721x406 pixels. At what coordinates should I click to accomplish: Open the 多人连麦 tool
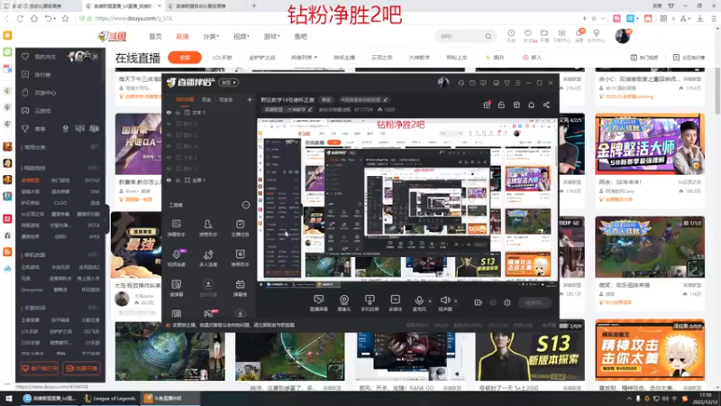[x=208, y=258]
